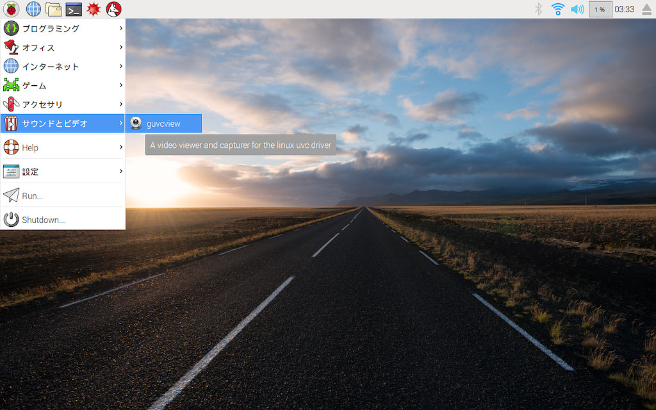Expand the オフィス submenu arrow
The height and width of the screenshot is (410, 656).
tap(121, 47)
